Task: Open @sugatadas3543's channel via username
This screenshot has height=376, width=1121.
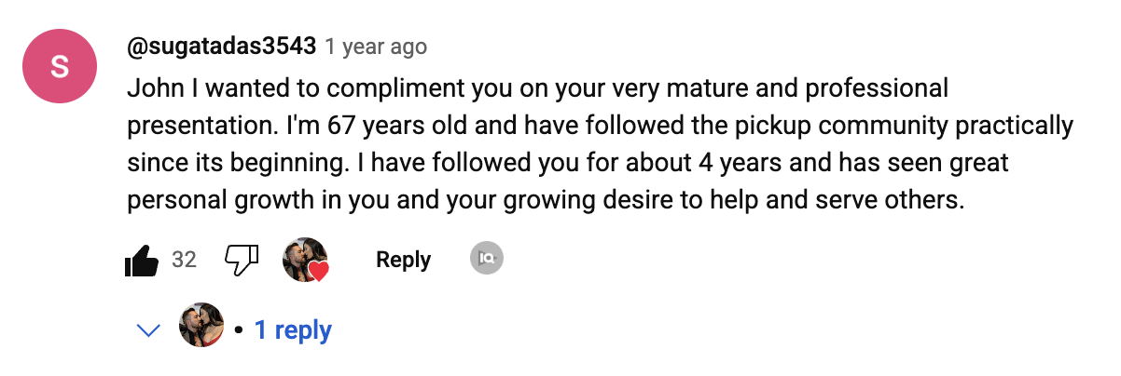Action: tap(221, 47)
